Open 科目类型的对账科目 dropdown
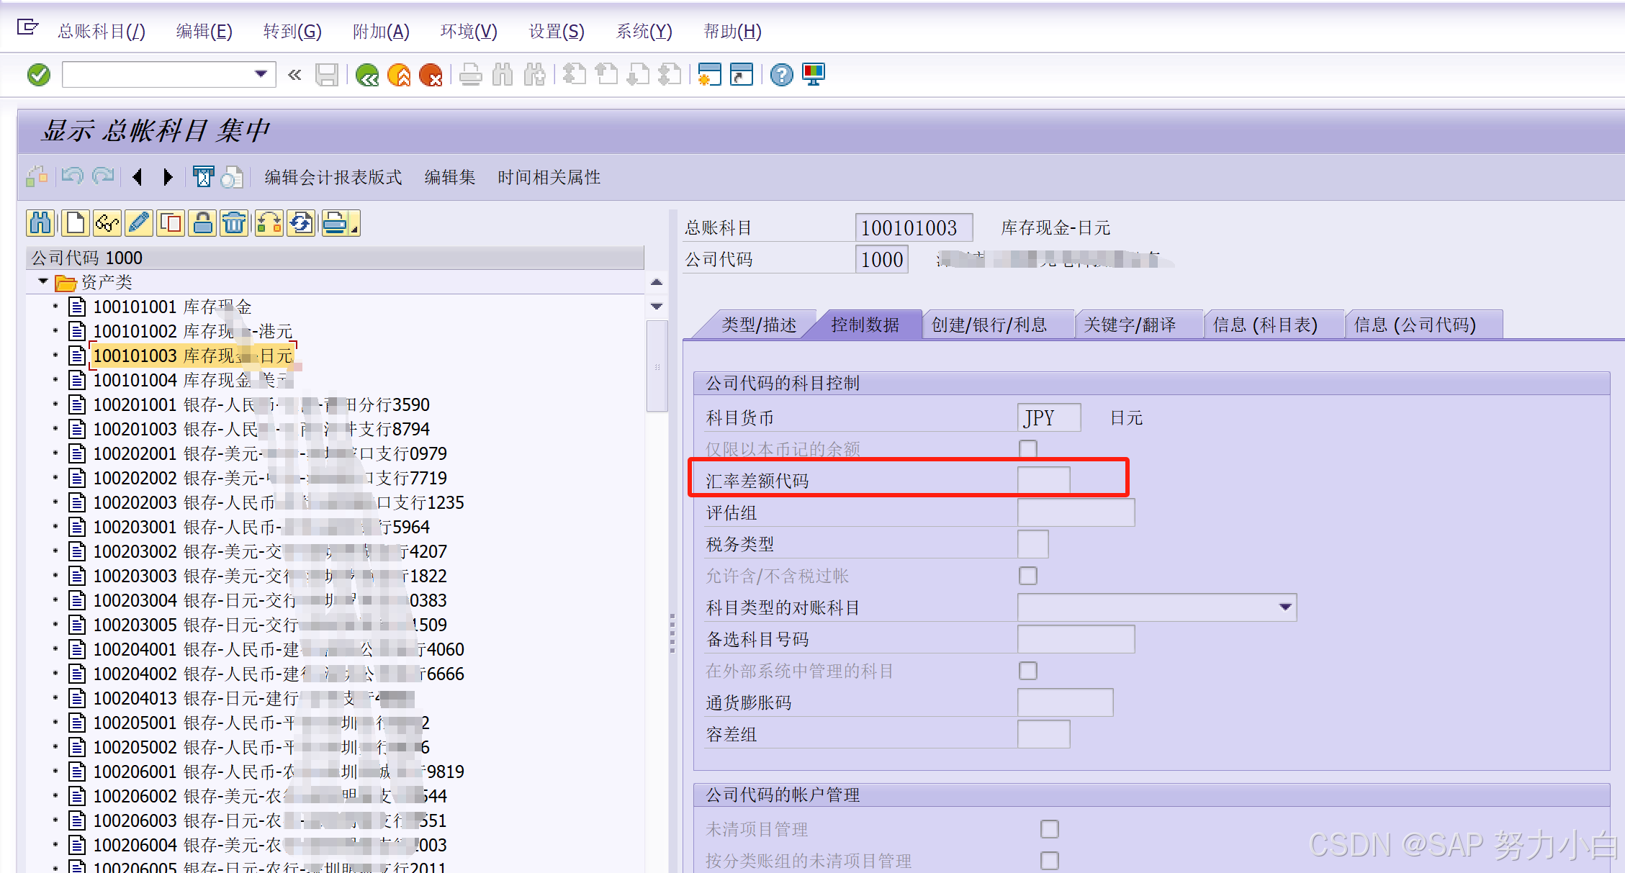The width and height of the screenshot is (1625, 873). coord(1285,607)
